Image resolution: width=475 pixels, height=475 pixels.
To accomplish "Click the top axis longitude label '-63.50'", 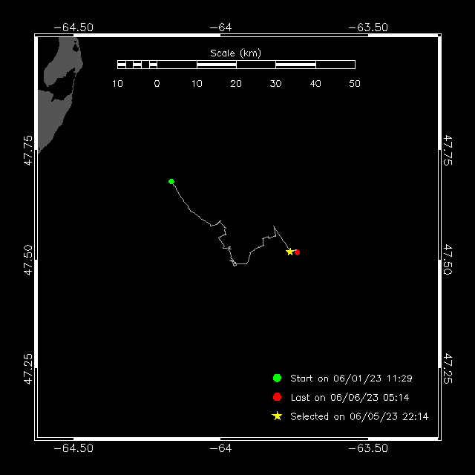I will (x=368, y=27).
